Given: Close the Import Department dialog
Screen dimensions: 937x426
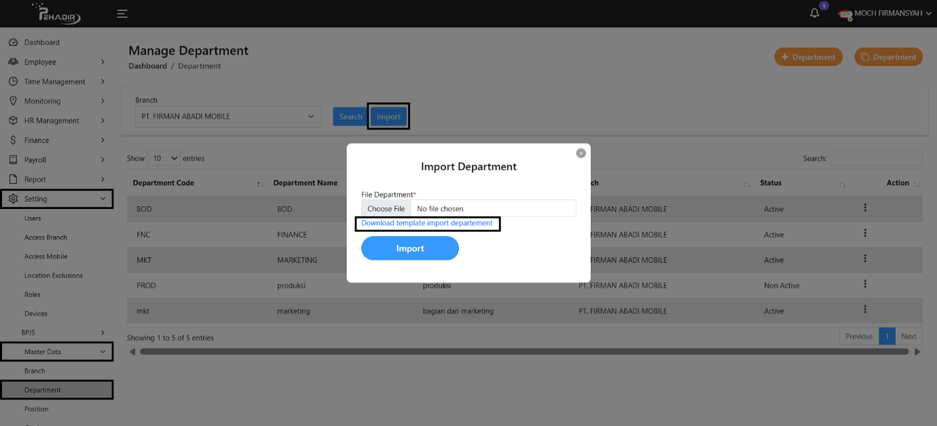Looking at the screenshot, I should coord(581,153).
